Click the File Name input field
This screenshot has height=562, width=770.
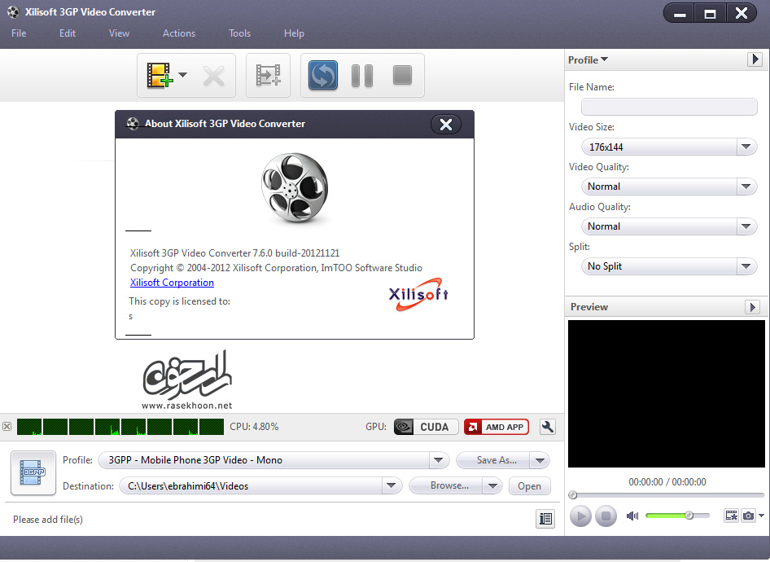tap(669, 107)
